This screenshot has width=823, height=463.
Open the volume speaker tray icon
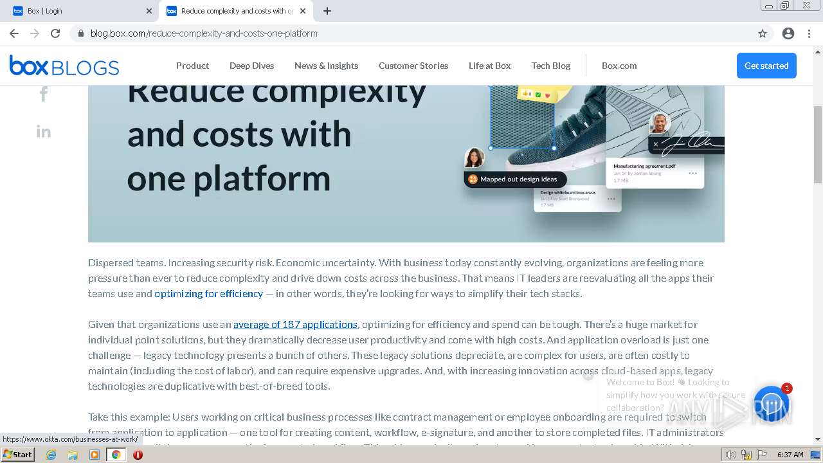click(732, 455)
